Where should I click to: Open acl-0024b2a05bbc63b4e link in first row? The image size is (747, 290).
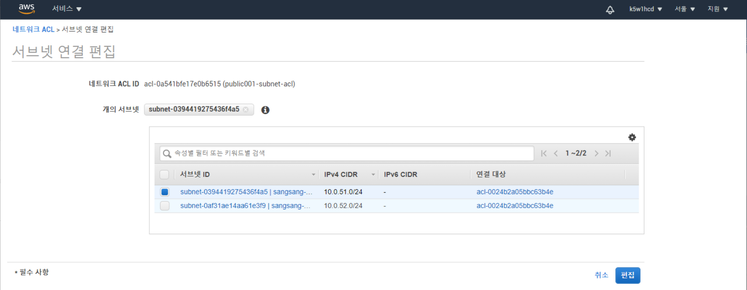coord(515,192)
